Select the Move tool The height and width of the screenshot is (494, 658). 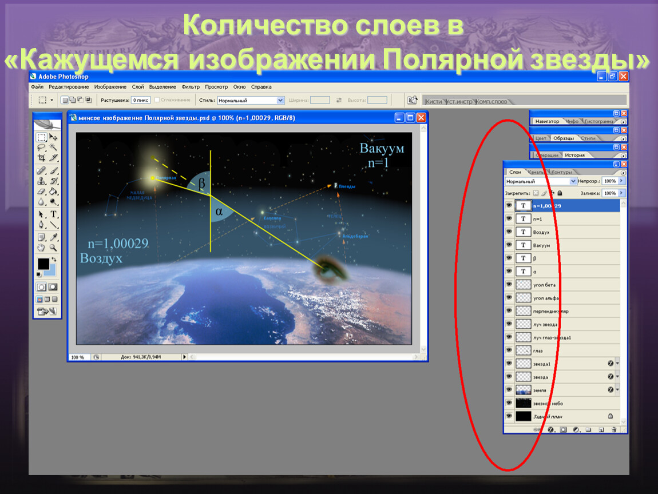point(53,137)
